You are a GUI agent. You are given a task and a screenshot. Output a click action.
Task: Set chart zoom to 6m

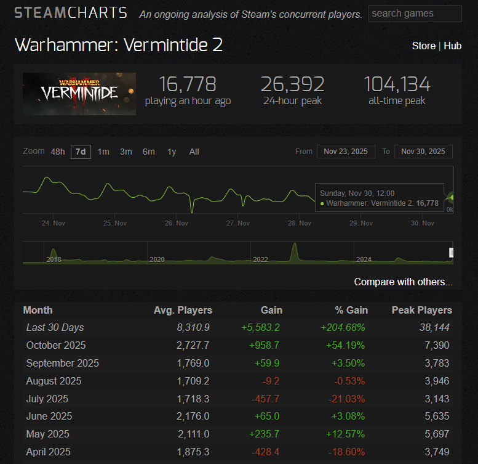tap(149, 152)
